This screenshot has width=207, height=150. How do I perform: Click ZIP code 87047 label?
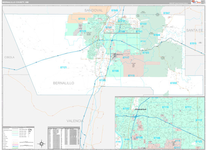(x=167, y=13)
